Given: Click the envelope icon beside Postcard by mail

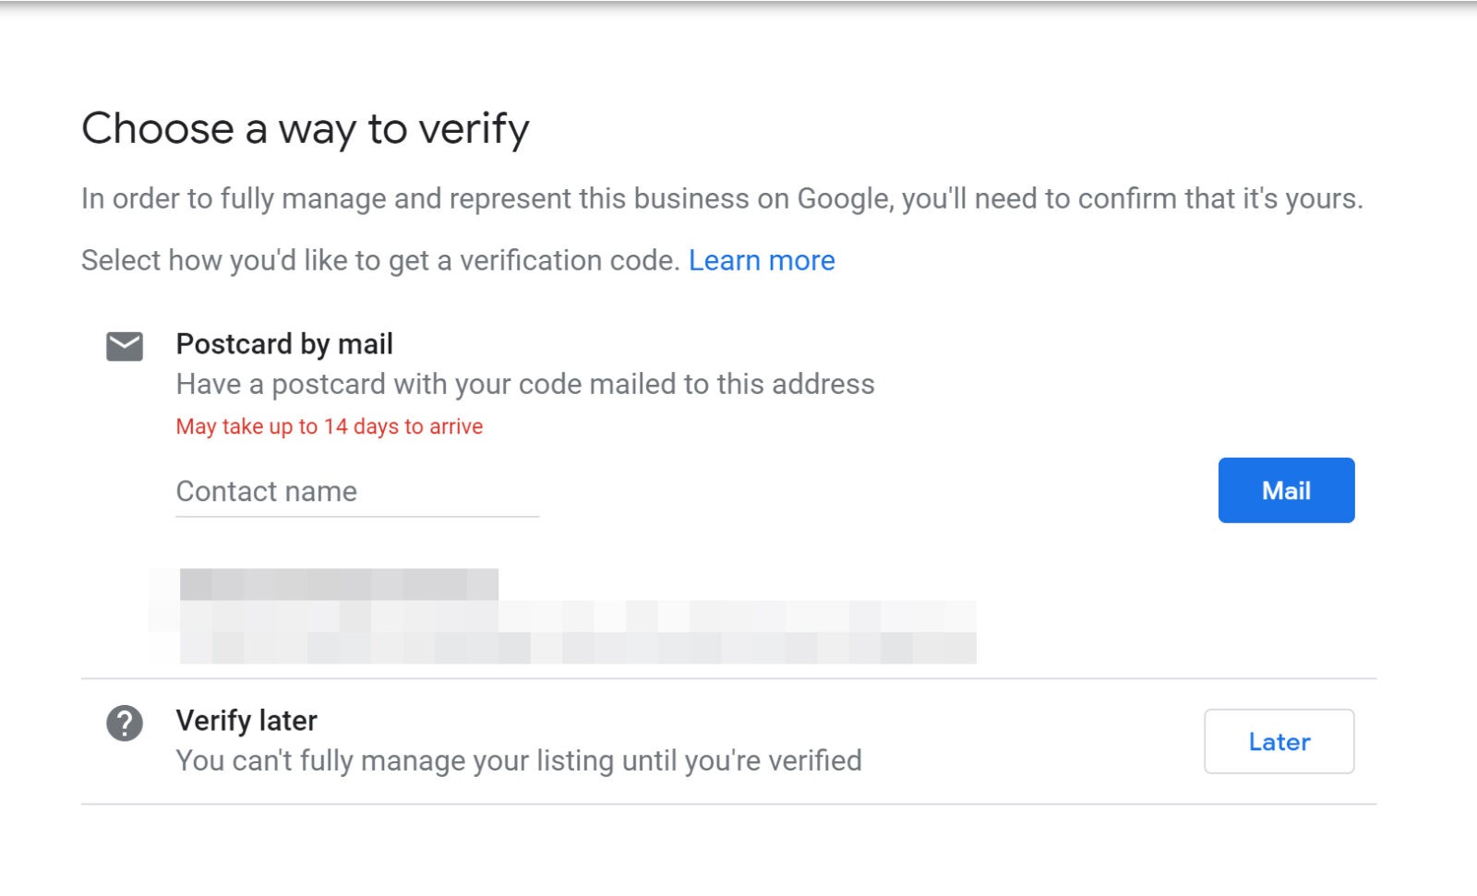Looking at the screenshot, I should click(x=125, y=346).
